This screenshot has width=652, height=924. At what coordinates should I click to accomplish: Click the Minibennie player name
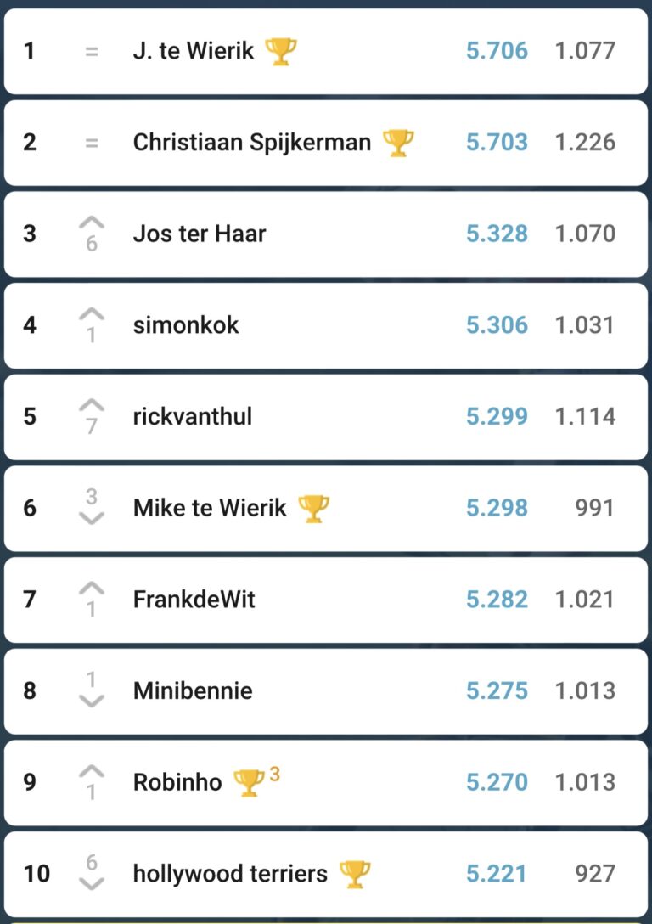(x=193, y=690)
